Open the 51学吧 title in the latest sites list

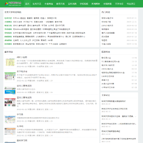tap(20, 126)
